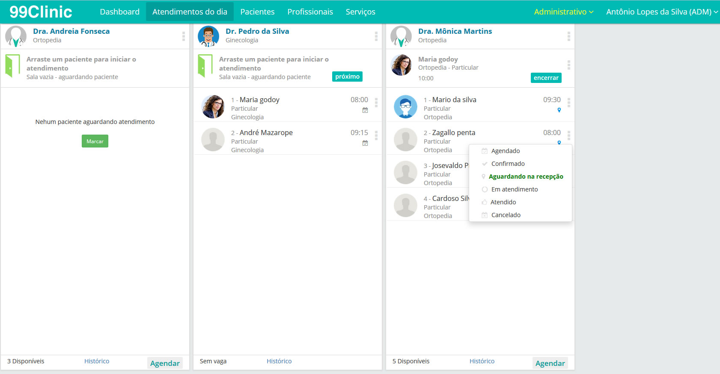
Task: Open Antônio Lopes da Silva user menu
Action: (661, 12)
